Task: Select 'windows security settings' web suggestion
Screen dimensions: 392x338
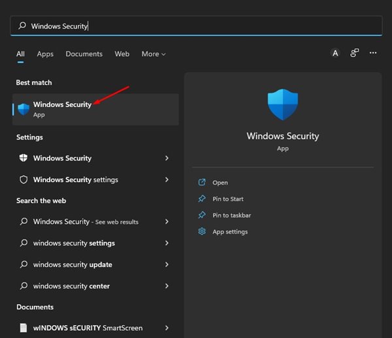Action: (74, 243)
